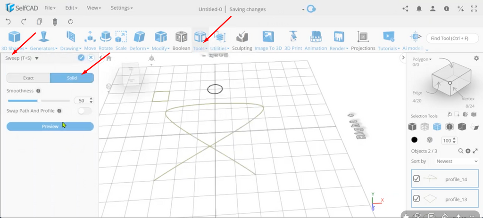Open the Render dropdown
Image resolution: width=483 pixels, height=218 pixels.
(339, 40)
